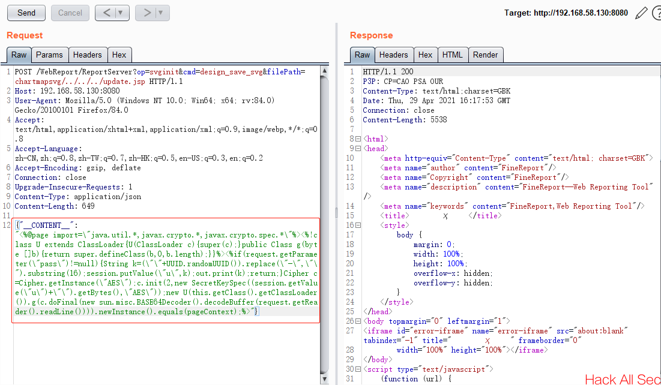The image size is (661, 385).
Task: Click the request Connection: close header
Action: 50,178
